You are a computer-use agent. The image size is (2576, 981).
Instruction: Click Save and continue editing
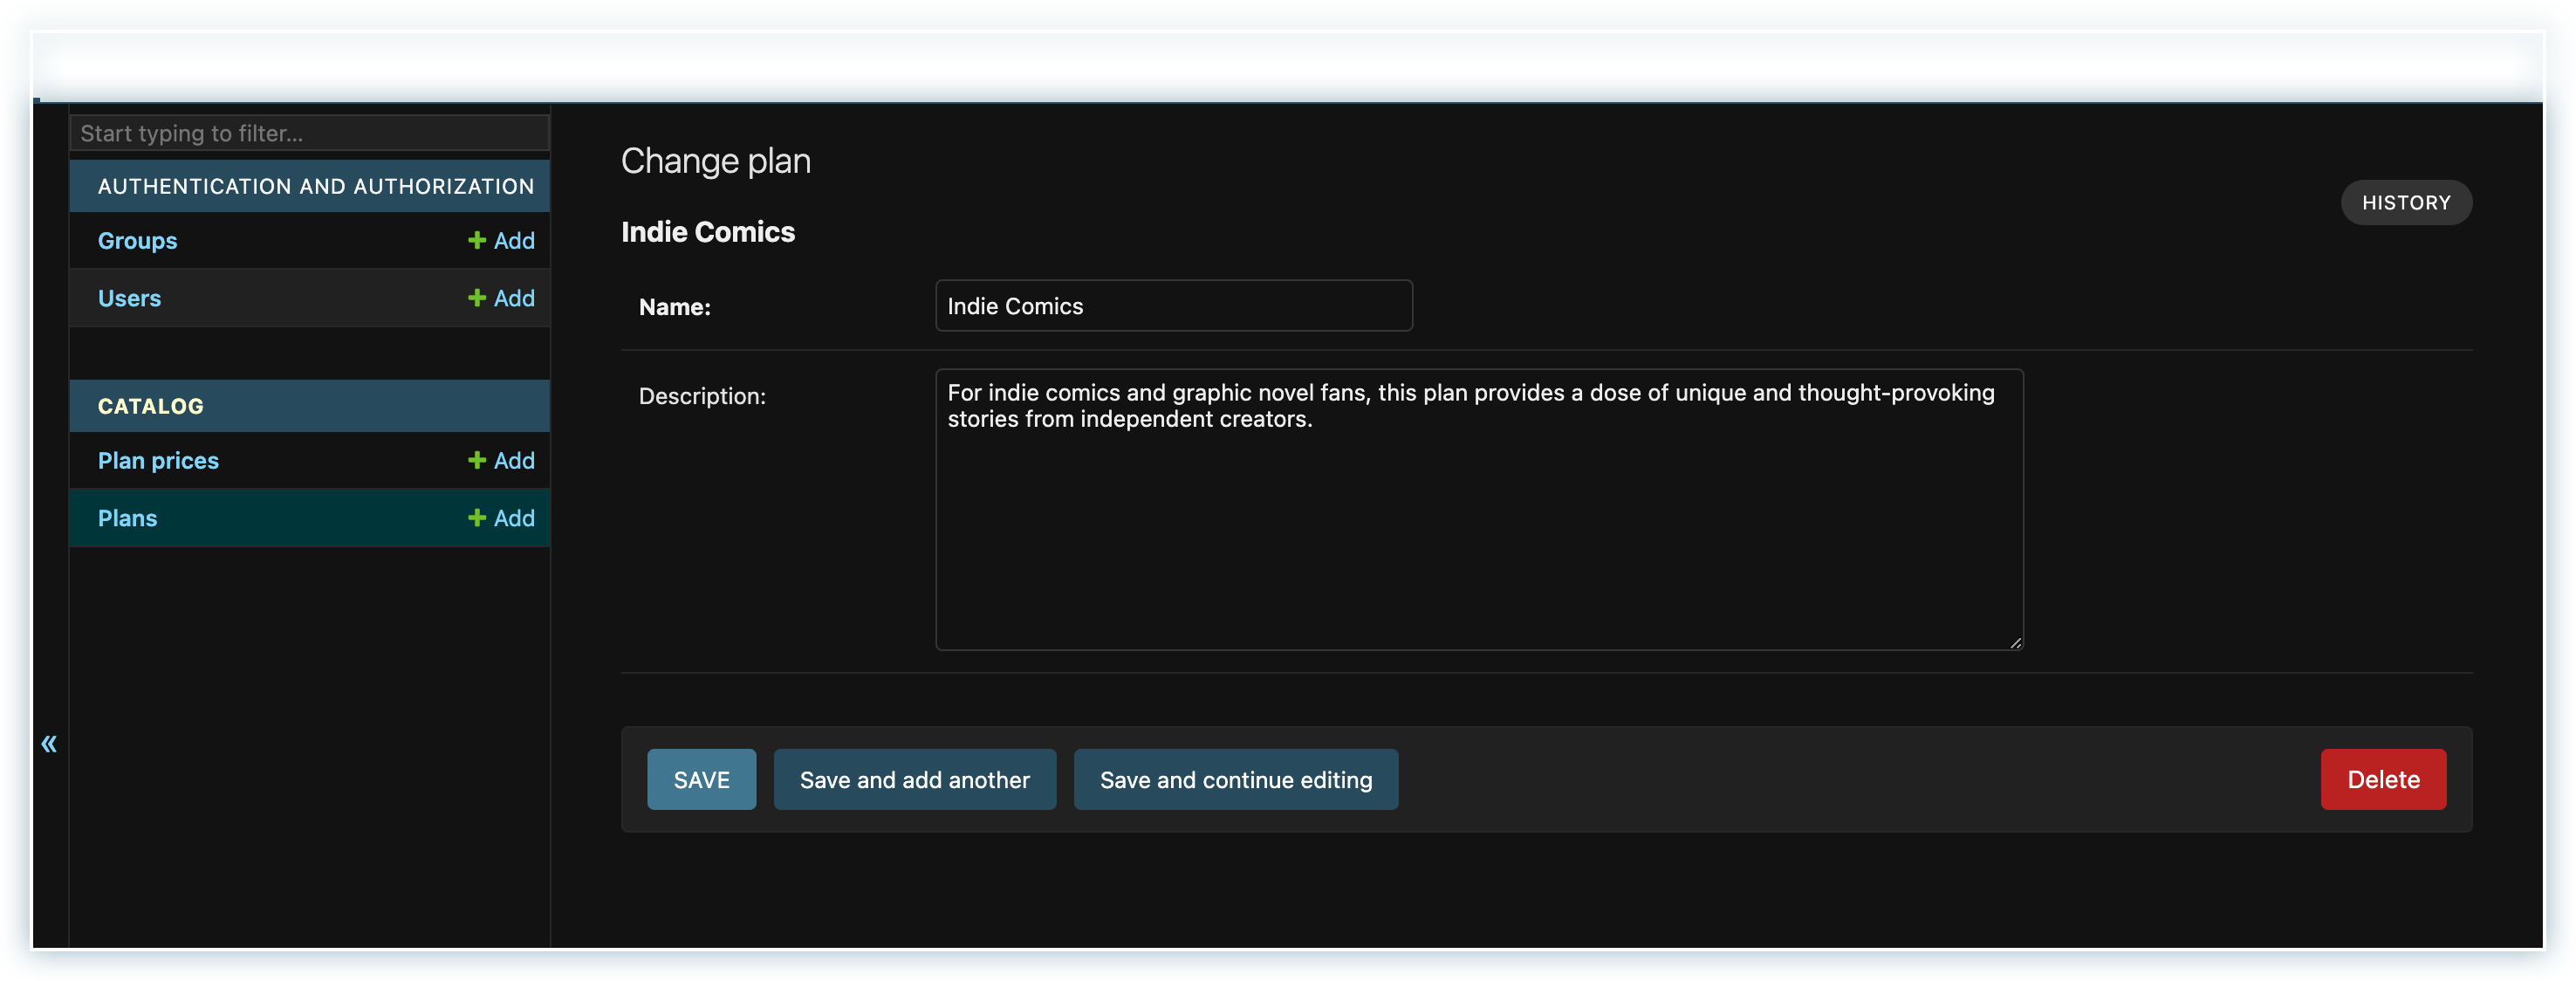1235,780
